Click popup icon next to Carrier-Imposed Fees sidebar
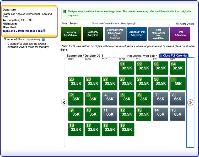 point(44,31)
